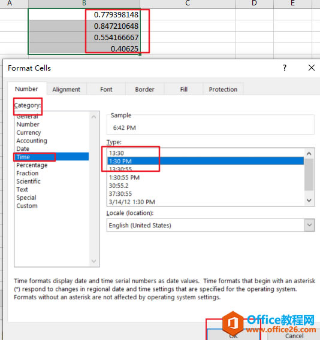Select the Date category
This screenshot has width=320, height=340.
point(52,148)
